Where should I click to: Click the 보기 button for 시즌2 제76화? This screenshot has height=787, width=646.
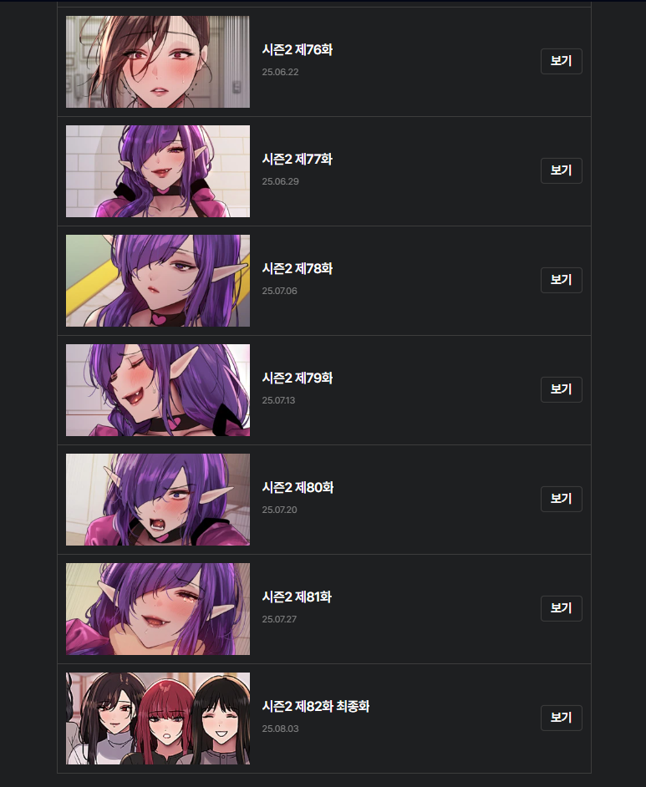[561, 61]
